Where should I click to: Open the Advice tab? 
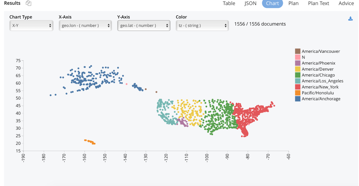(346, 4)
